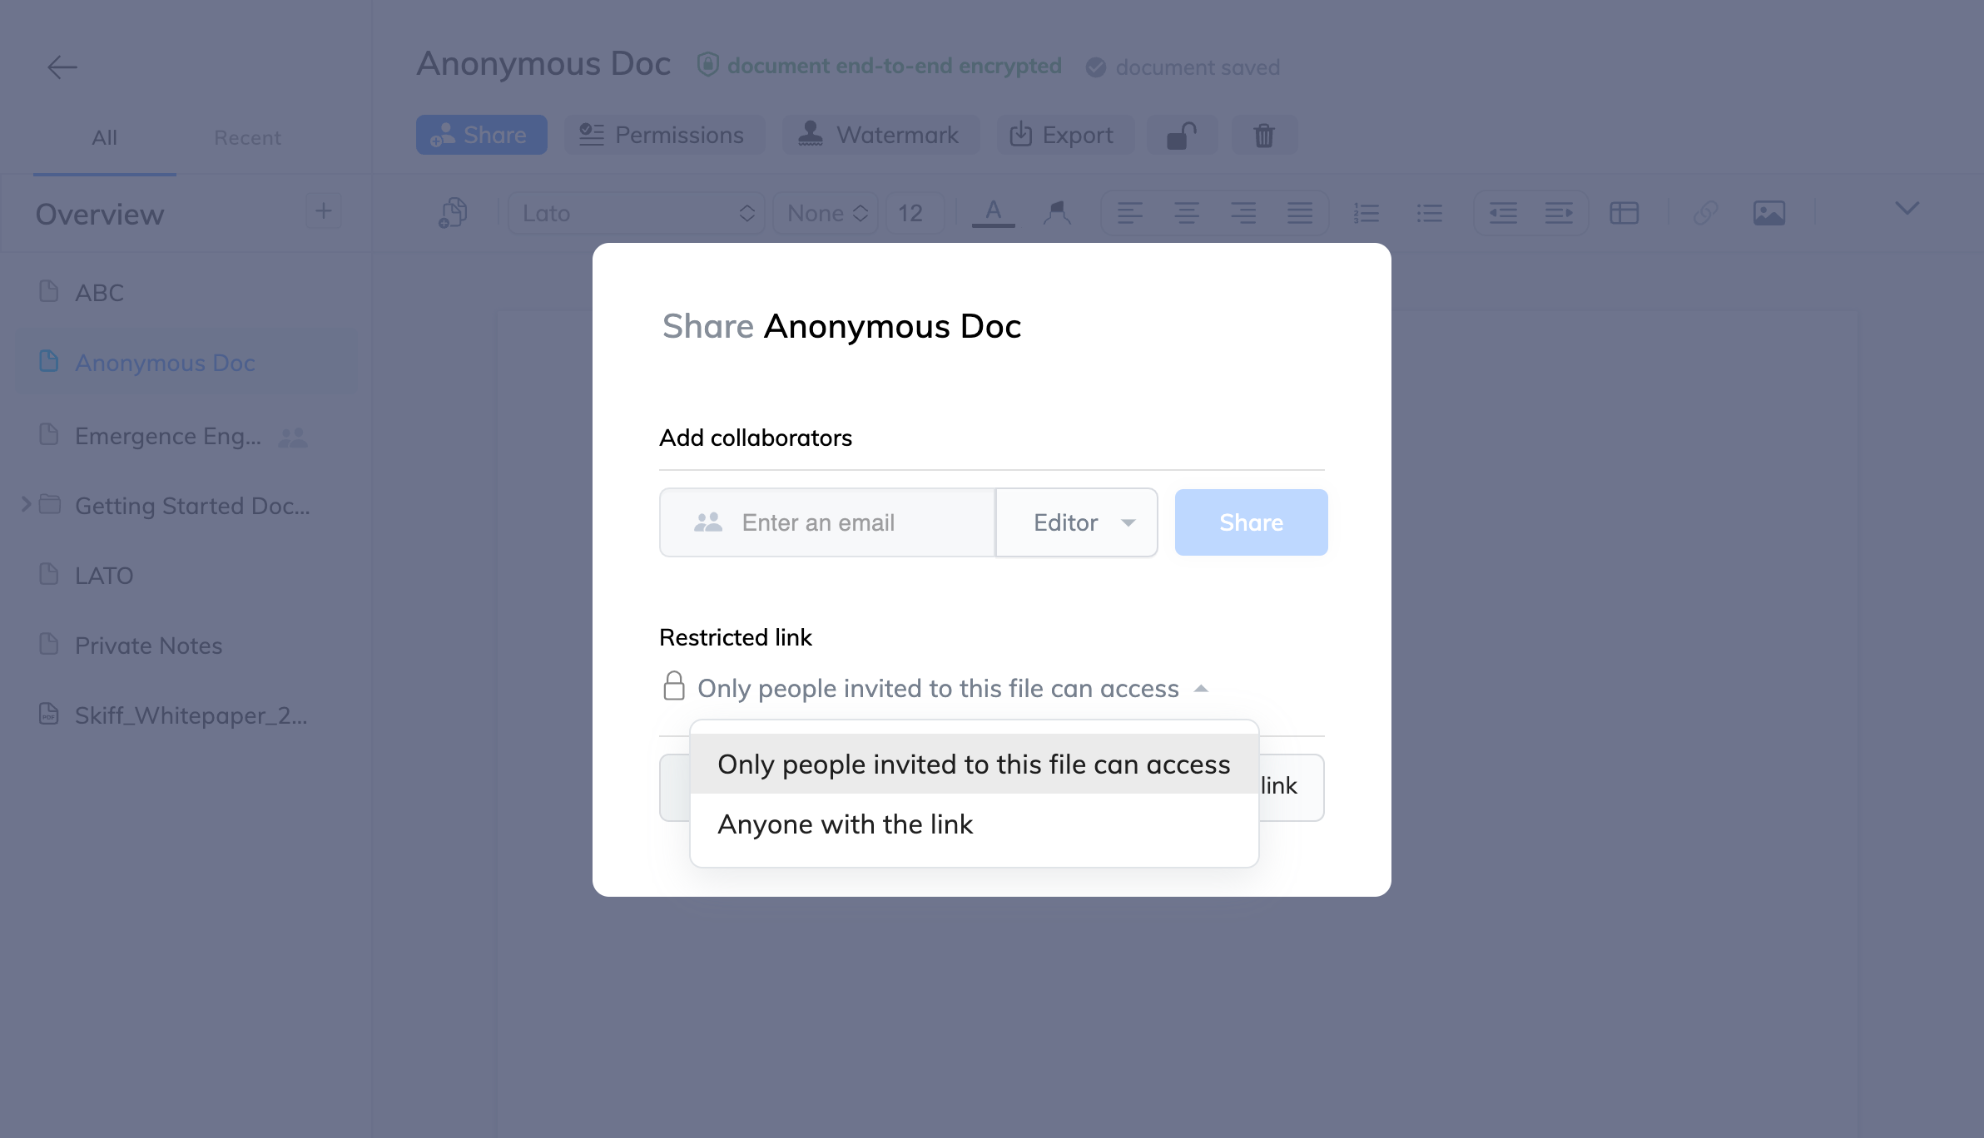1984x1138 pixels.
Task: Click the font color underline A
Action: [x=993, y=213]
